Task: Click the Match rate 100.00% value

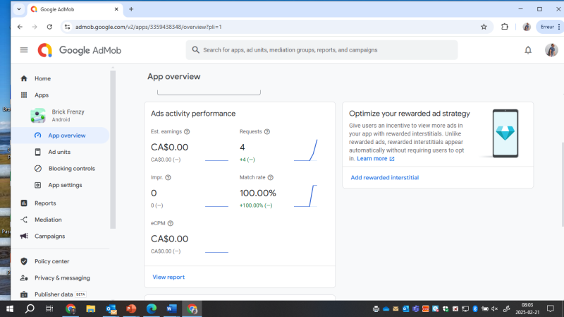Action: click(x=258, y=193)
